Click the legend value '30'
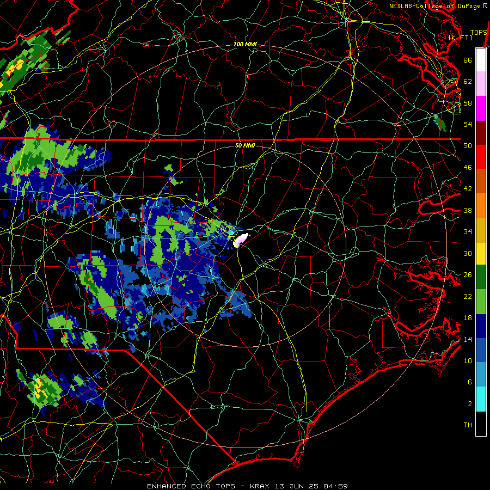The height and width of the screenshot is (490, 490). (468, 253)
